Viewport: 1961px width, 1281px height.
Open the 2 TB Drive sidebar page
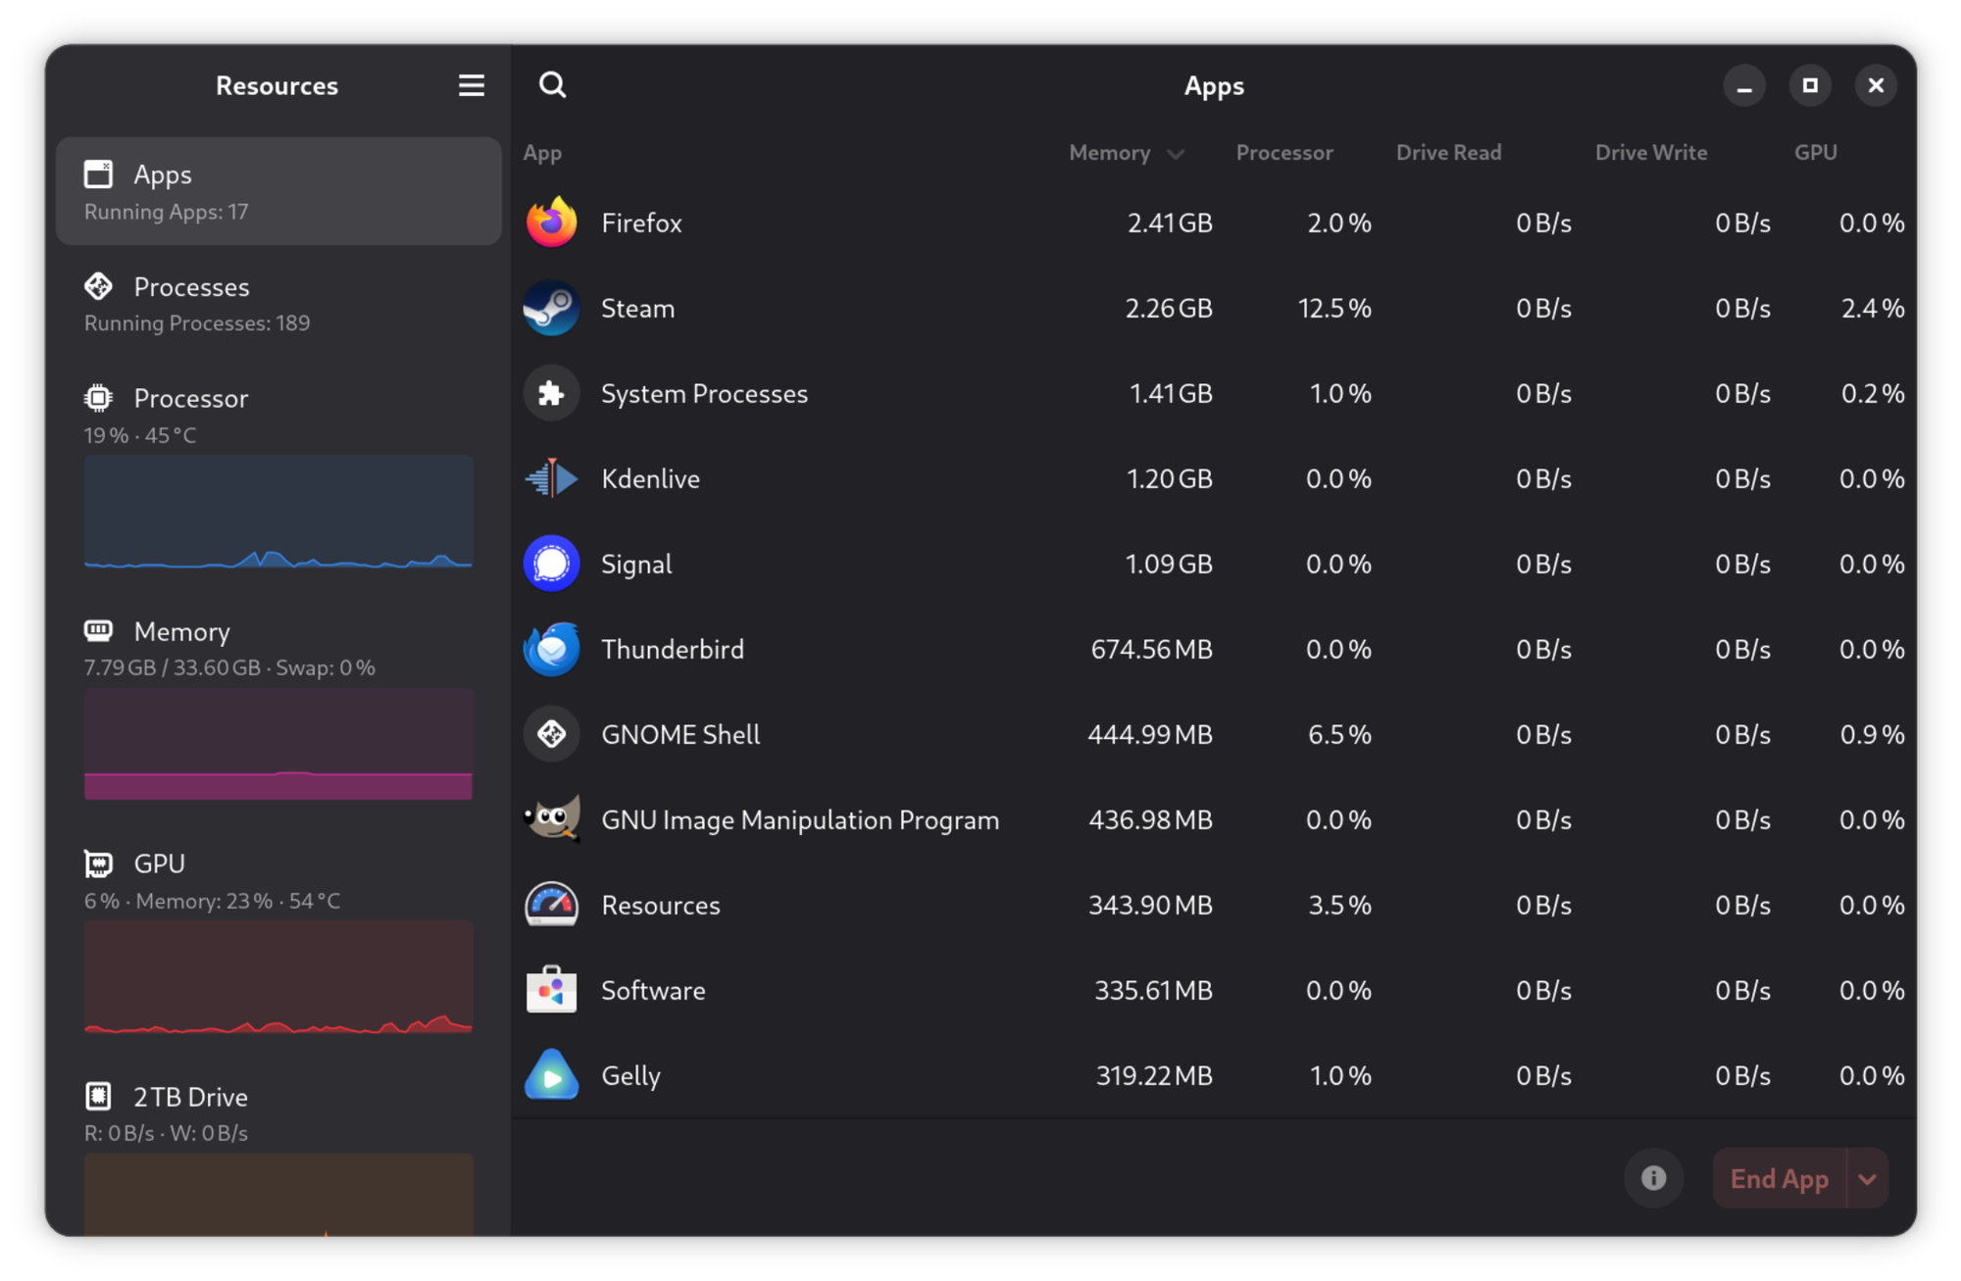coord(278,1150)
